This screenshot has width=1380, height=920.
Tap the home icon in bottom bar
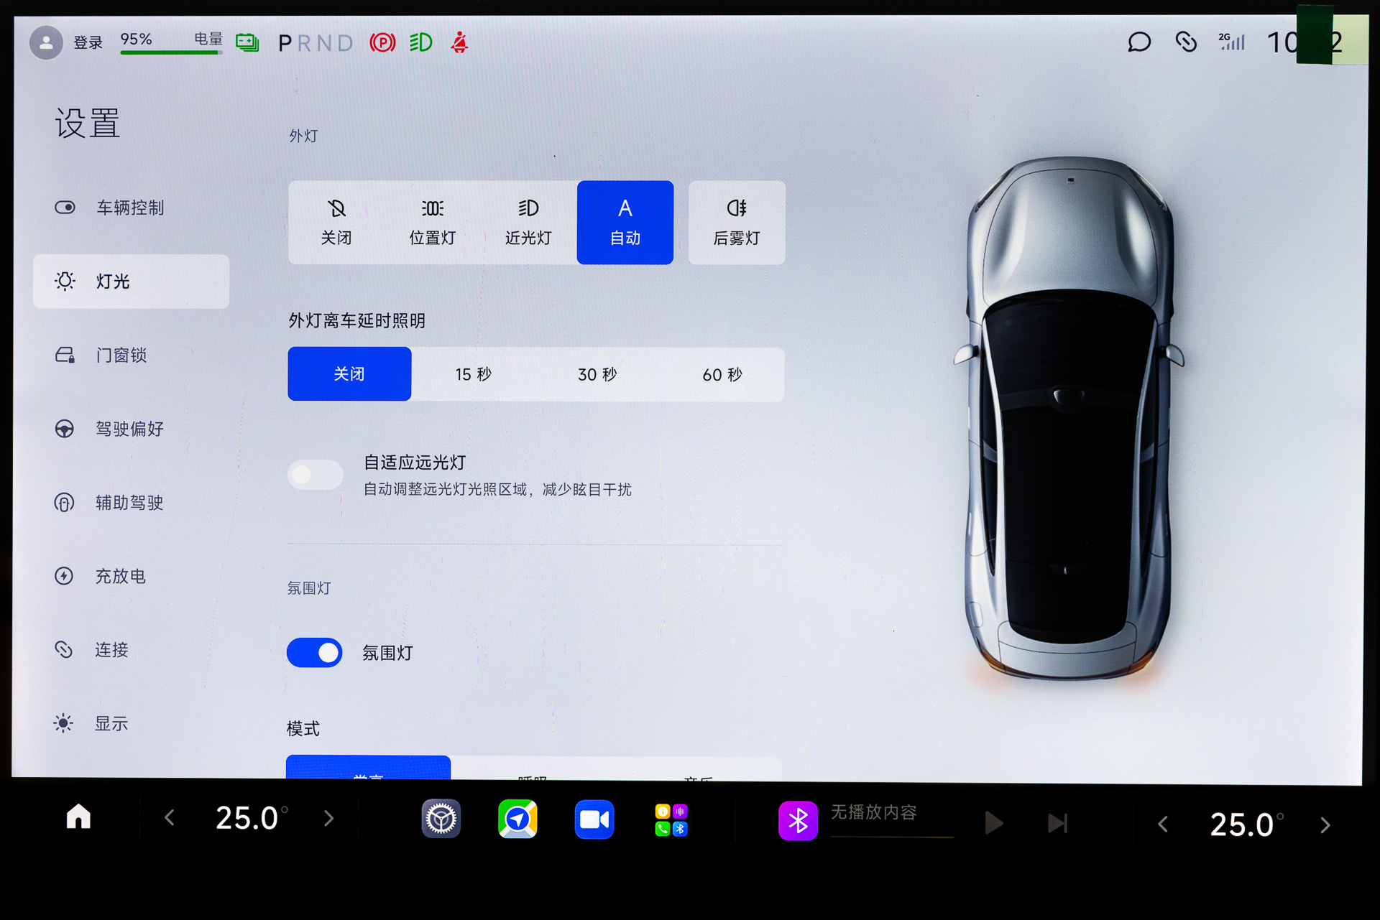click(x=78, y=817)
